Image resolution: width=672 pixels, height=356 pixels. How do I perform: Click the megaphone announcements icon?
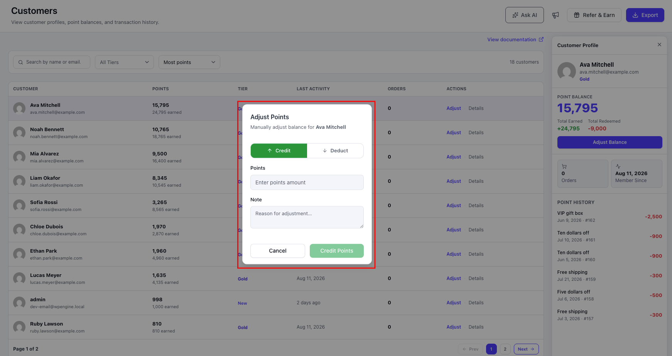555,15
